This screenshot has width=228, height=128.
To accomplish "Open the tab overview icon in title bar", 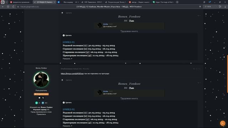I will click(204, 2).
